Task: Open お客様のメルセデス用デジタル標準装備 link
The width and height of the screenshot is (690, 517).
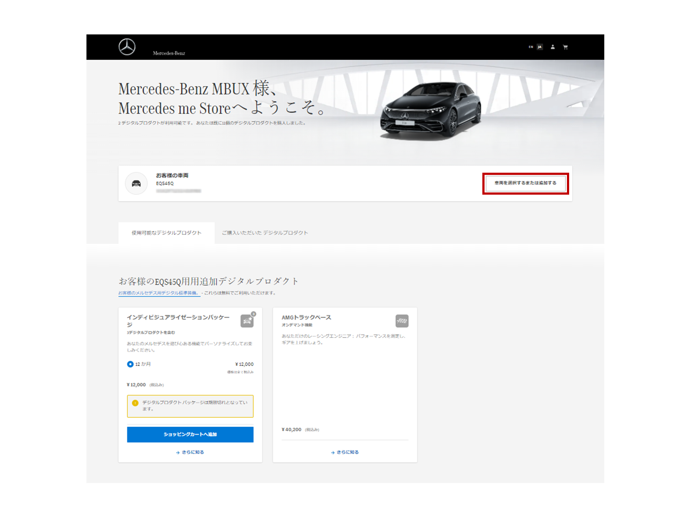Action: point(159,293)
